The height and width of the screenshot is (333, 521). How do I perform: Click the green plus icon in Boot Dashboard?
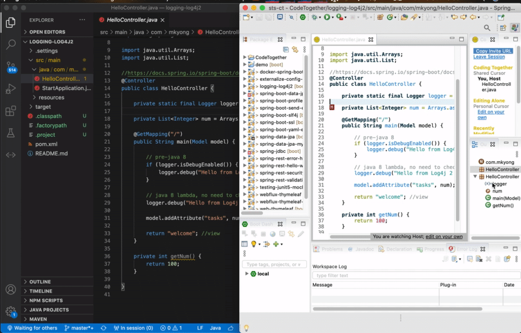click(276, 244)
